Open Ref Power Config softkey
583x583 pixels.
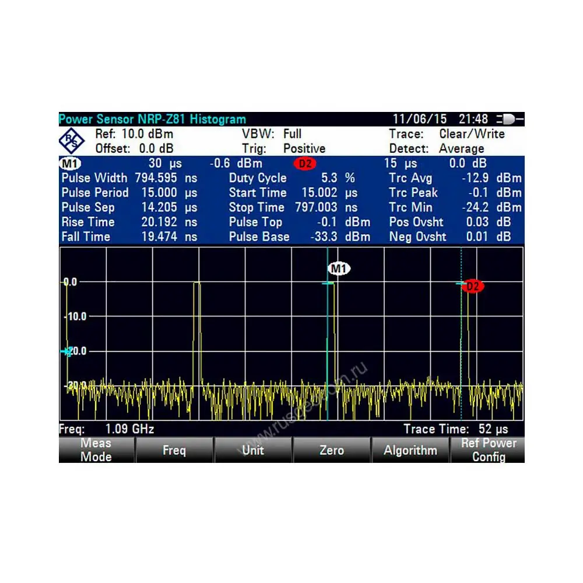pyautogui.click(x=488, y=450)
